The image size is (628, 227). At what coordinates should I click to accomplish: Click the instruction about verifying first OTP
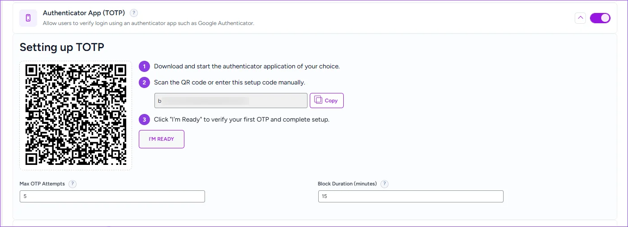coord(242,119)
